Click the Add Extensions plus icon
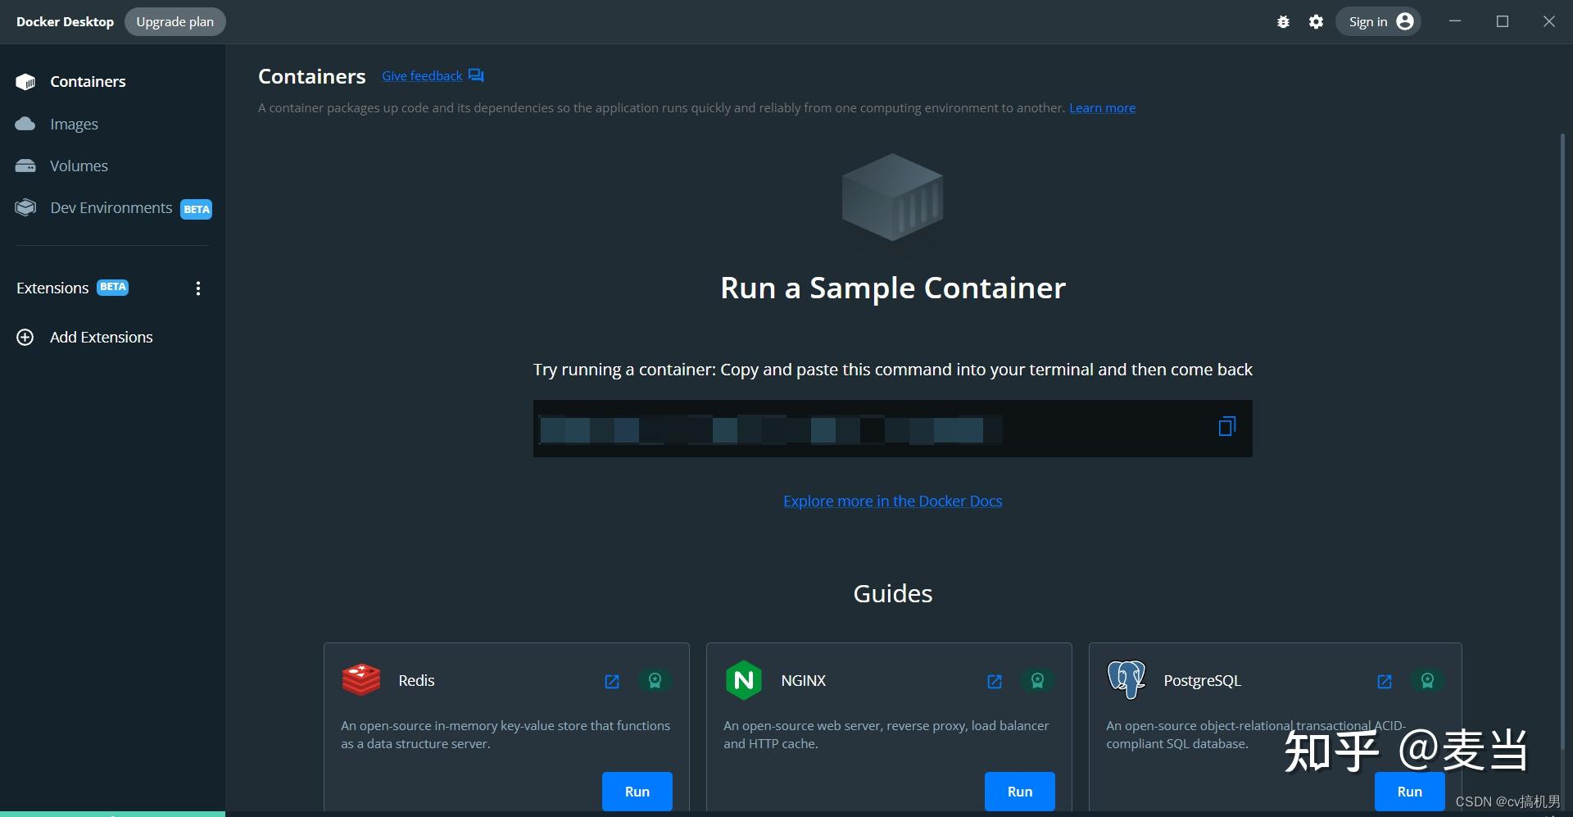 point(25,337)
